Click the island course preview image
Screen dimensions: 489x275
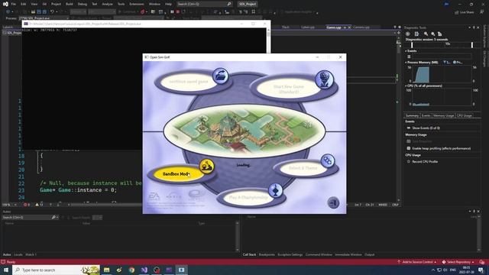click(244, 131)
